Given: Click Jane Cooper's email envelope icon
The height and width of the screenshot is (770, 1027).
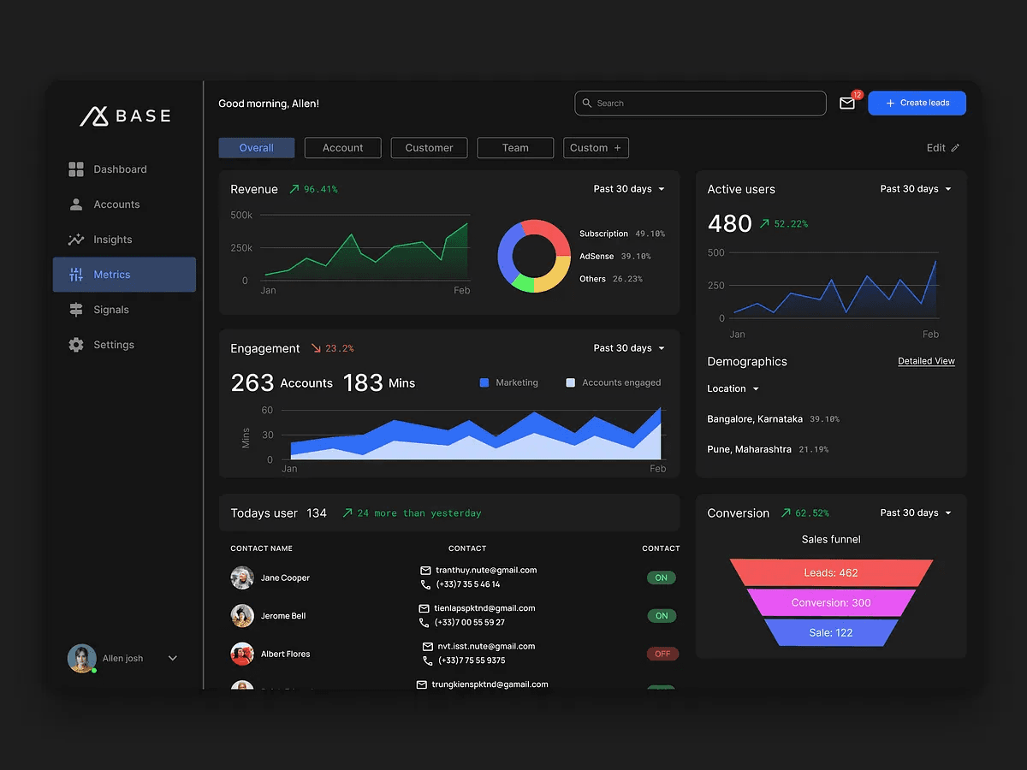Looking at the screenshot, I should tap(425, 570).
